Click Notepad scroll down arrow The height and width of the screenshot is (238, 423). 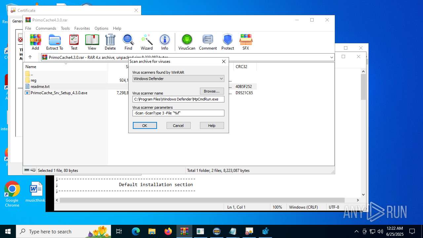click(x=363, y=195)
